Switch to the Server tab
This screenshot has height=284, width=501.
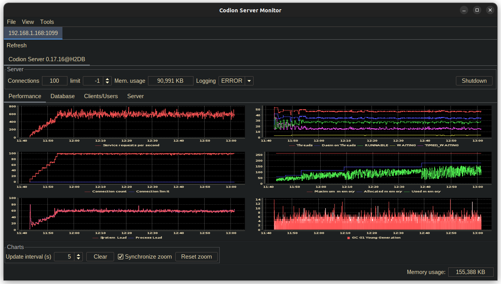tap(135, 96)
